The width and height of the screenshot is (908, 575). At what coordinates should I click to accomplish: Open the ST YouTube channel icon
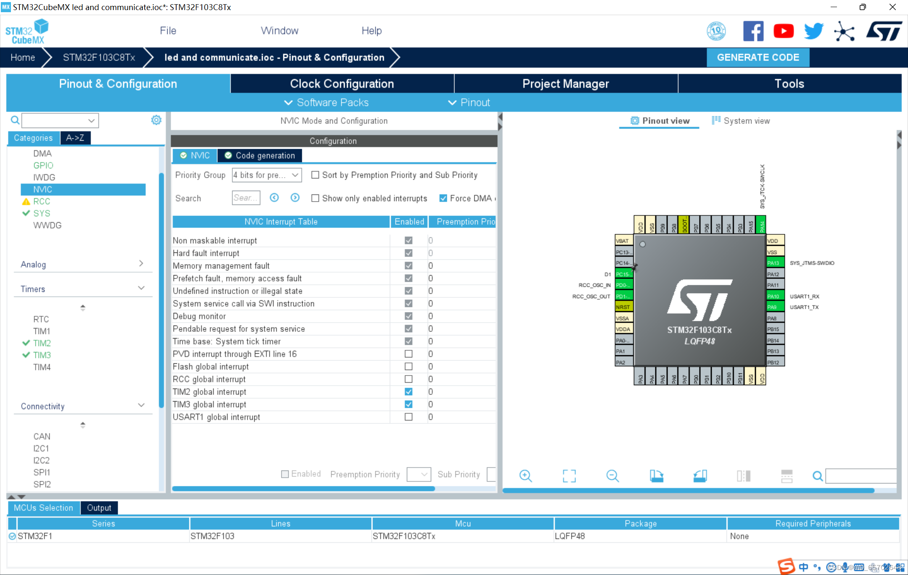pos(783,31)
